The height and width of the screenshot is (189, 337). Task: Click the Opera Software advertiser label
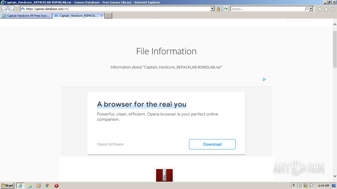click(x=110, y=144)
